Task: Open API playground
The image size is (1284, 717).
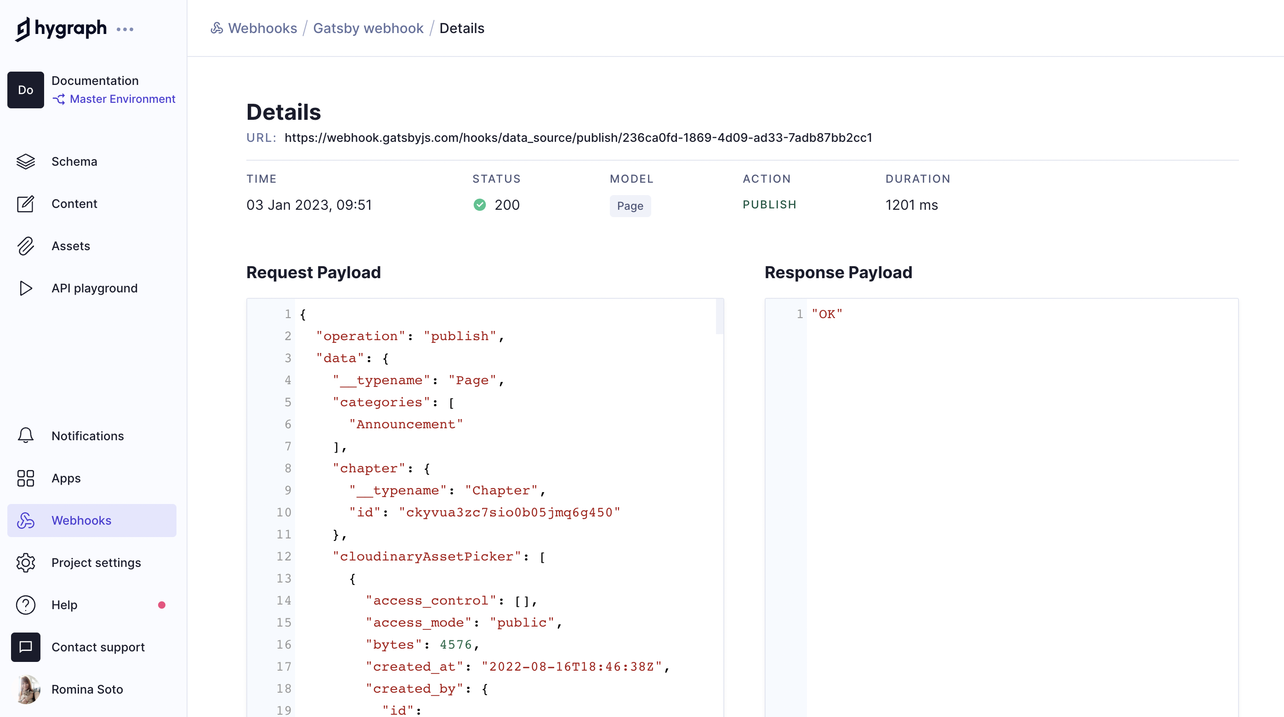Action: click(x=94, y=288)
